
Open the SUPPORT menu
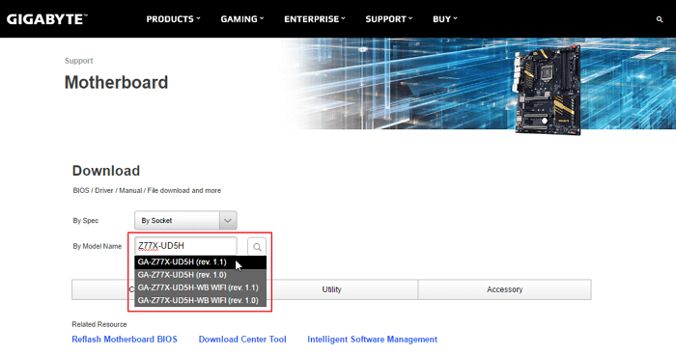pos(389,19)
